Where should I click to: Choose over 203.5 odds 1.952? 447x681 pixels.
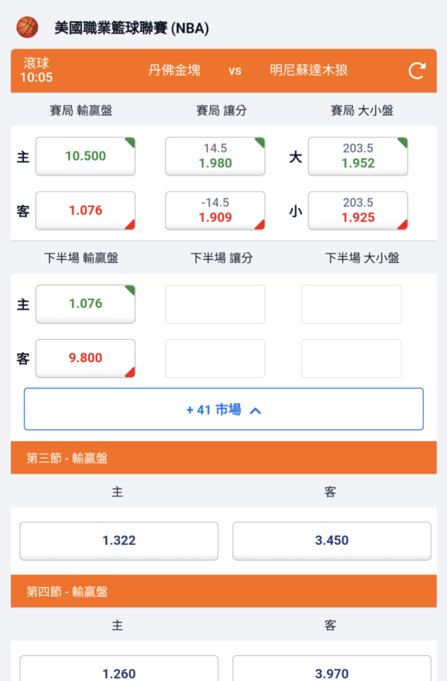[358, 157]
